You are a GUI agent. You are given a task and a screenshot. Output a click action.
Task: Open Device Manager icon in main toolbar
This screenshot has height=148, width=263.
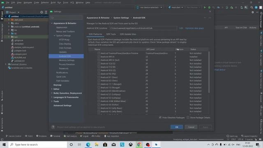tap(242, 7)
